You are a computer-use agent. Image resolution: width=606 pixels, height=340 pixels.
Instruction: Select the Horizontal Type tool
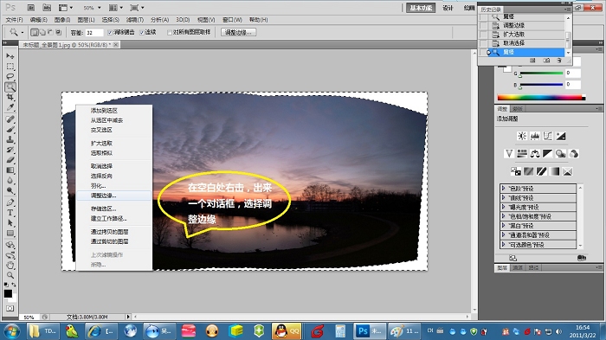coord(10,213)
